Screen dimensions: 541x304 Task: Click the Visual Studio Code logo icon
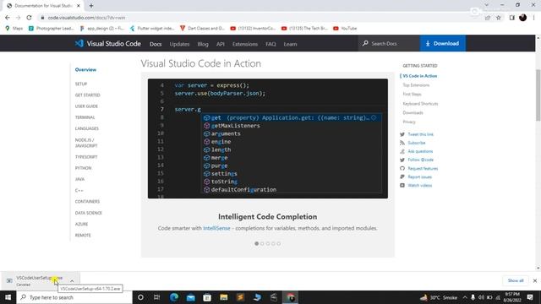coord(79,43)
